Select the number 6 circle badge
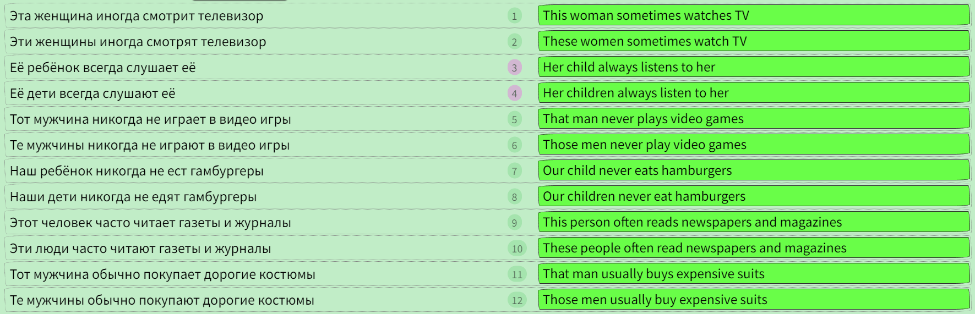975x314 pixels. point(514,145)
